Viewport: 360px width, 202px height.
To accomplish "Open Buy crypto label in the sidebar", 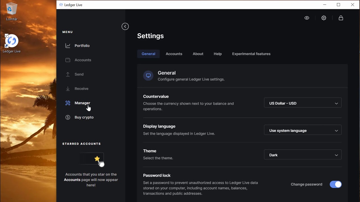I will 84,117.
